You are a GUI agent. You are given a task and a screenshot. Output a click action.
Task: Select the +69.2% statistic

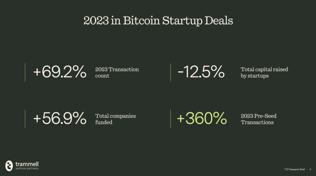tap(60, 72)
